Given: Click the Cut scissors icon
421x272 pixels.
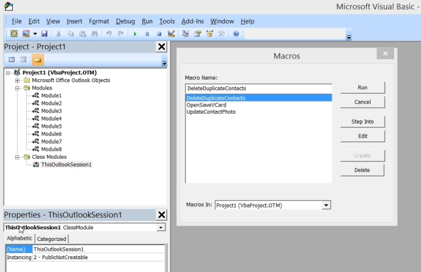Looking at the screenshot, I should click(58, 33).
